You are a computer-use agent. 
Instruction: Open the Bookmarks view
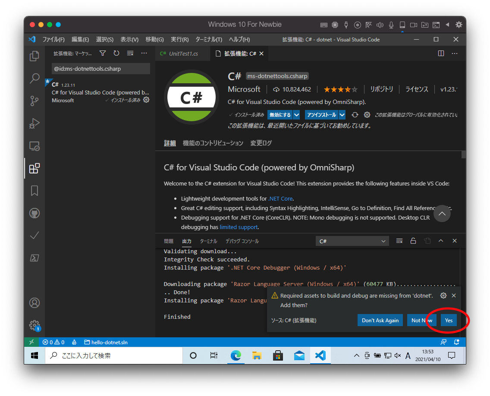click(x=35, y=191)
